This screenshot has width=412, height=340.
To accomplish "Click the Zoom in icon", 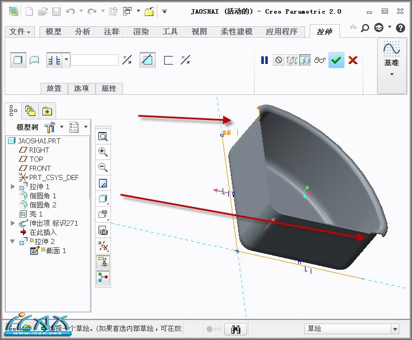I will [x=103, y=152].
